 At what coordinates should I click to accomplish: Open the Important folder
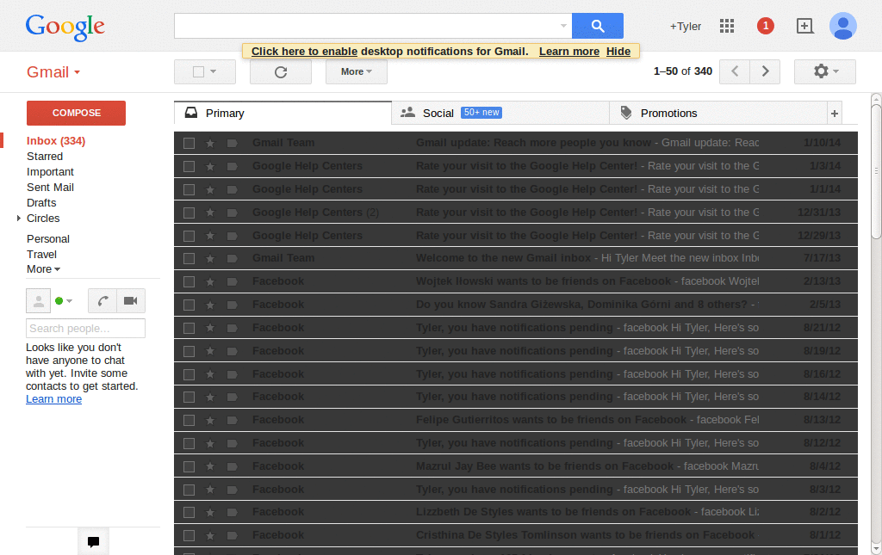point(50,172)
